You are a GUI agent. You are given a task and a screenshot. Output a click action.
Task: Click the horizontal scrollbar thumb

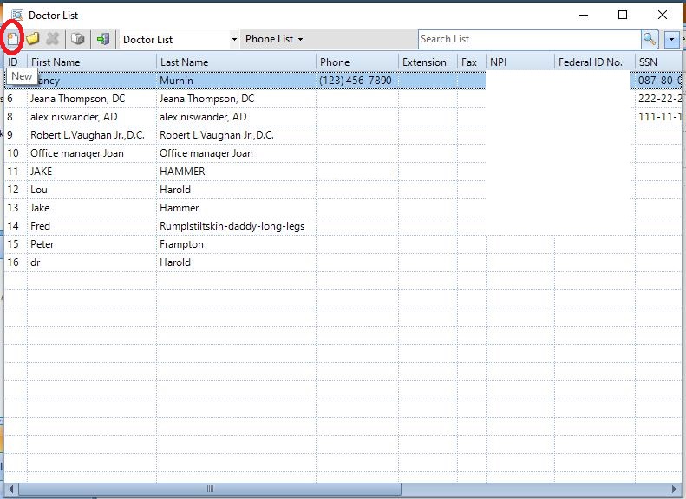click(x=210, y=489)
